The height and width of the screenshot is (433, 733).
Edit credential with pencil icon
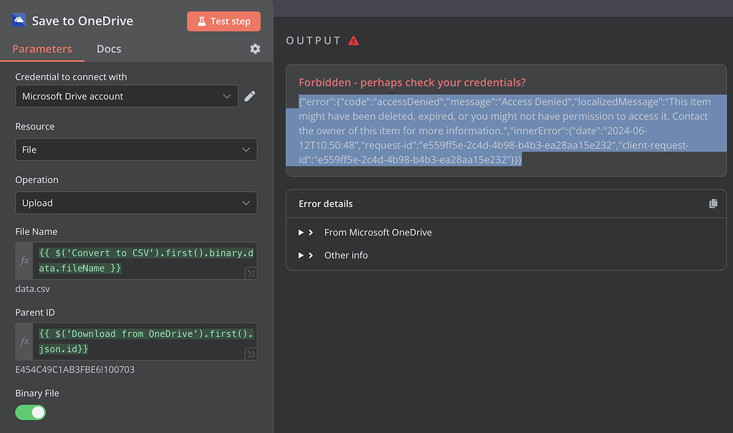pos(250,96)
